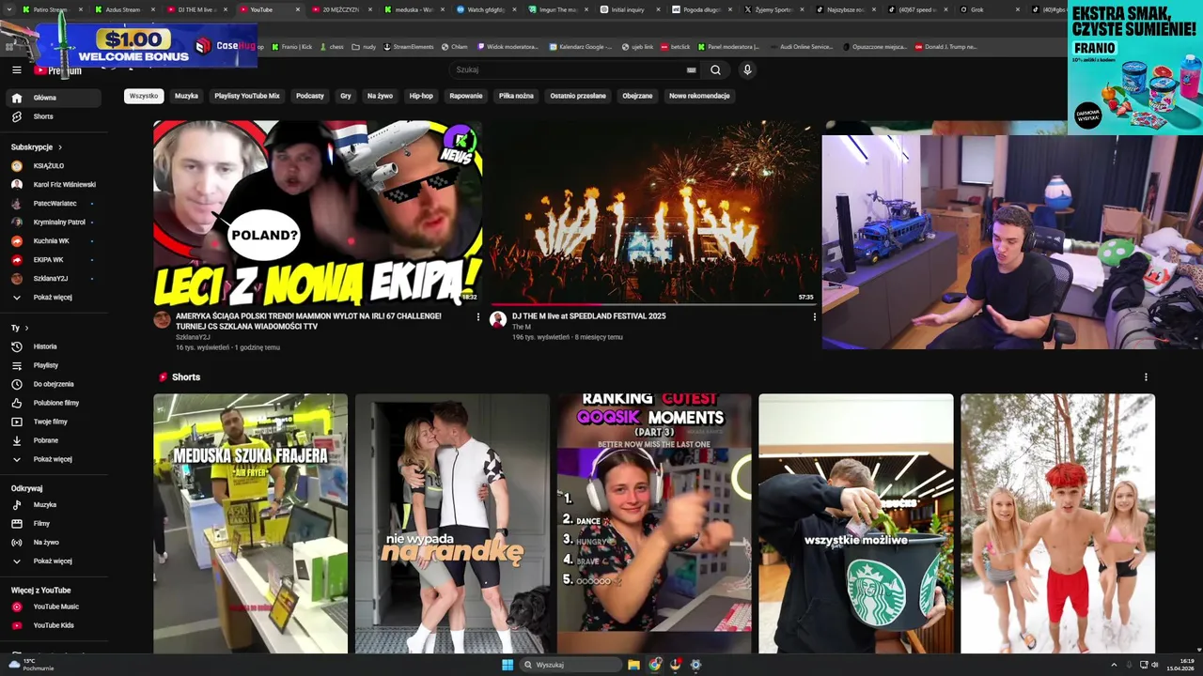The height and width of the screenshot is (676, 1203).
Task: Open Windows Start button
Action: point(508,665)
